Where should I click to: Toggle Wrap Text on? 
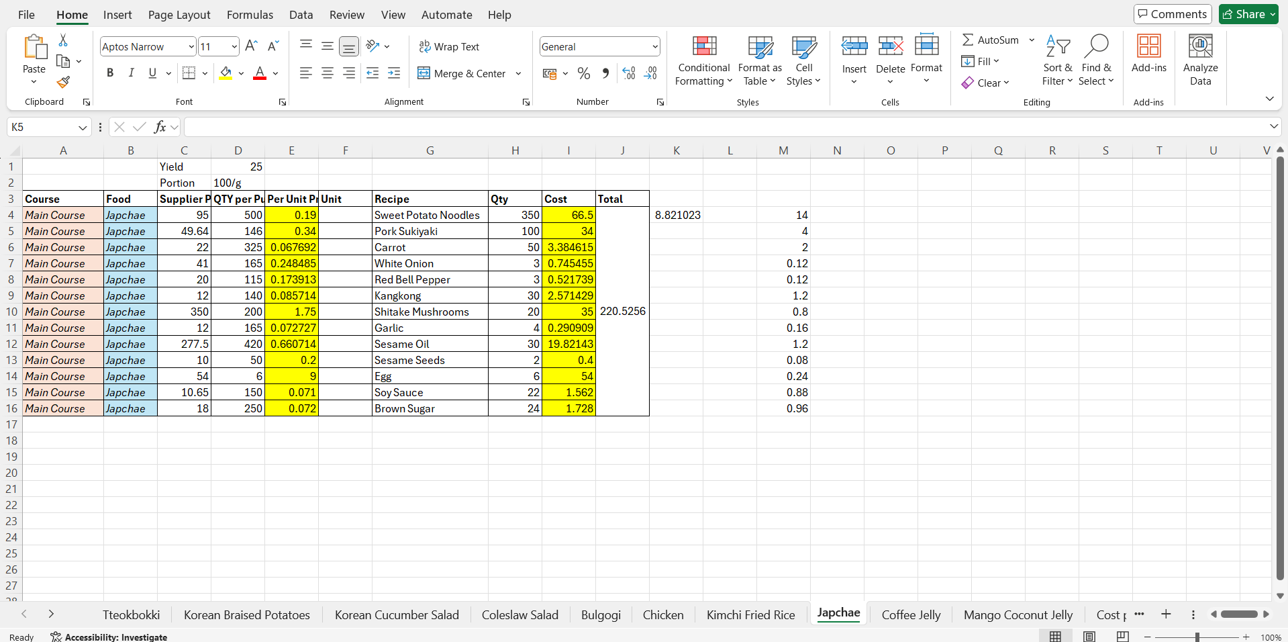[449, 46]
